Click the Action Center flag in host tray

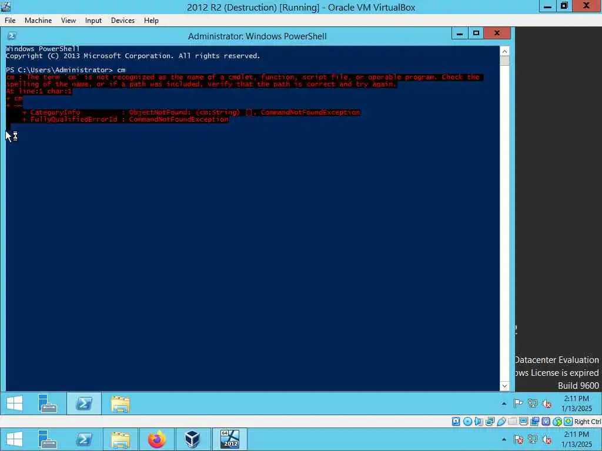click(x=519, y=439)
